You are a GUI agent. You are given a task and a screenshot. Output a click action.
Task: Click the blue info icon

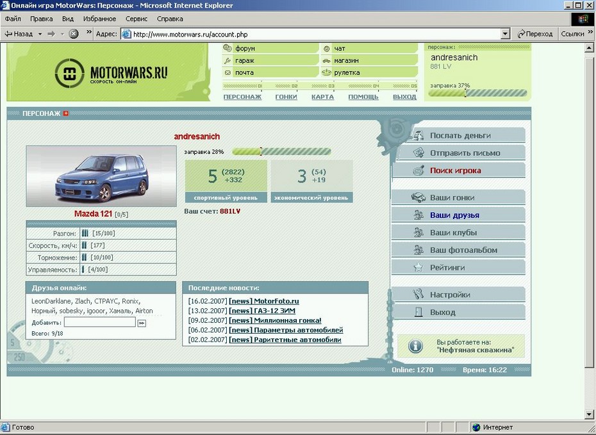point(415,346)
